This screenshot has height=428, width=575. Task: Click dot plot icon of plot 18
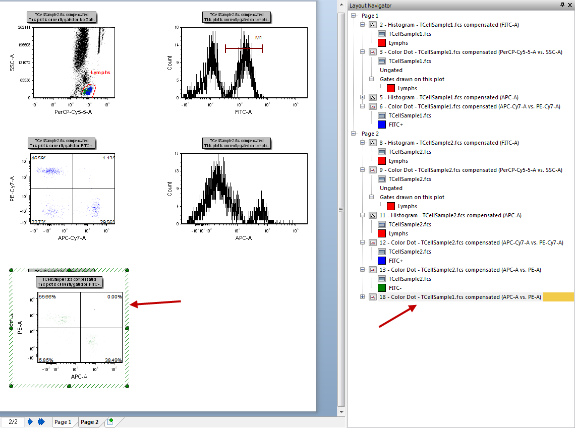pos(373,297)
